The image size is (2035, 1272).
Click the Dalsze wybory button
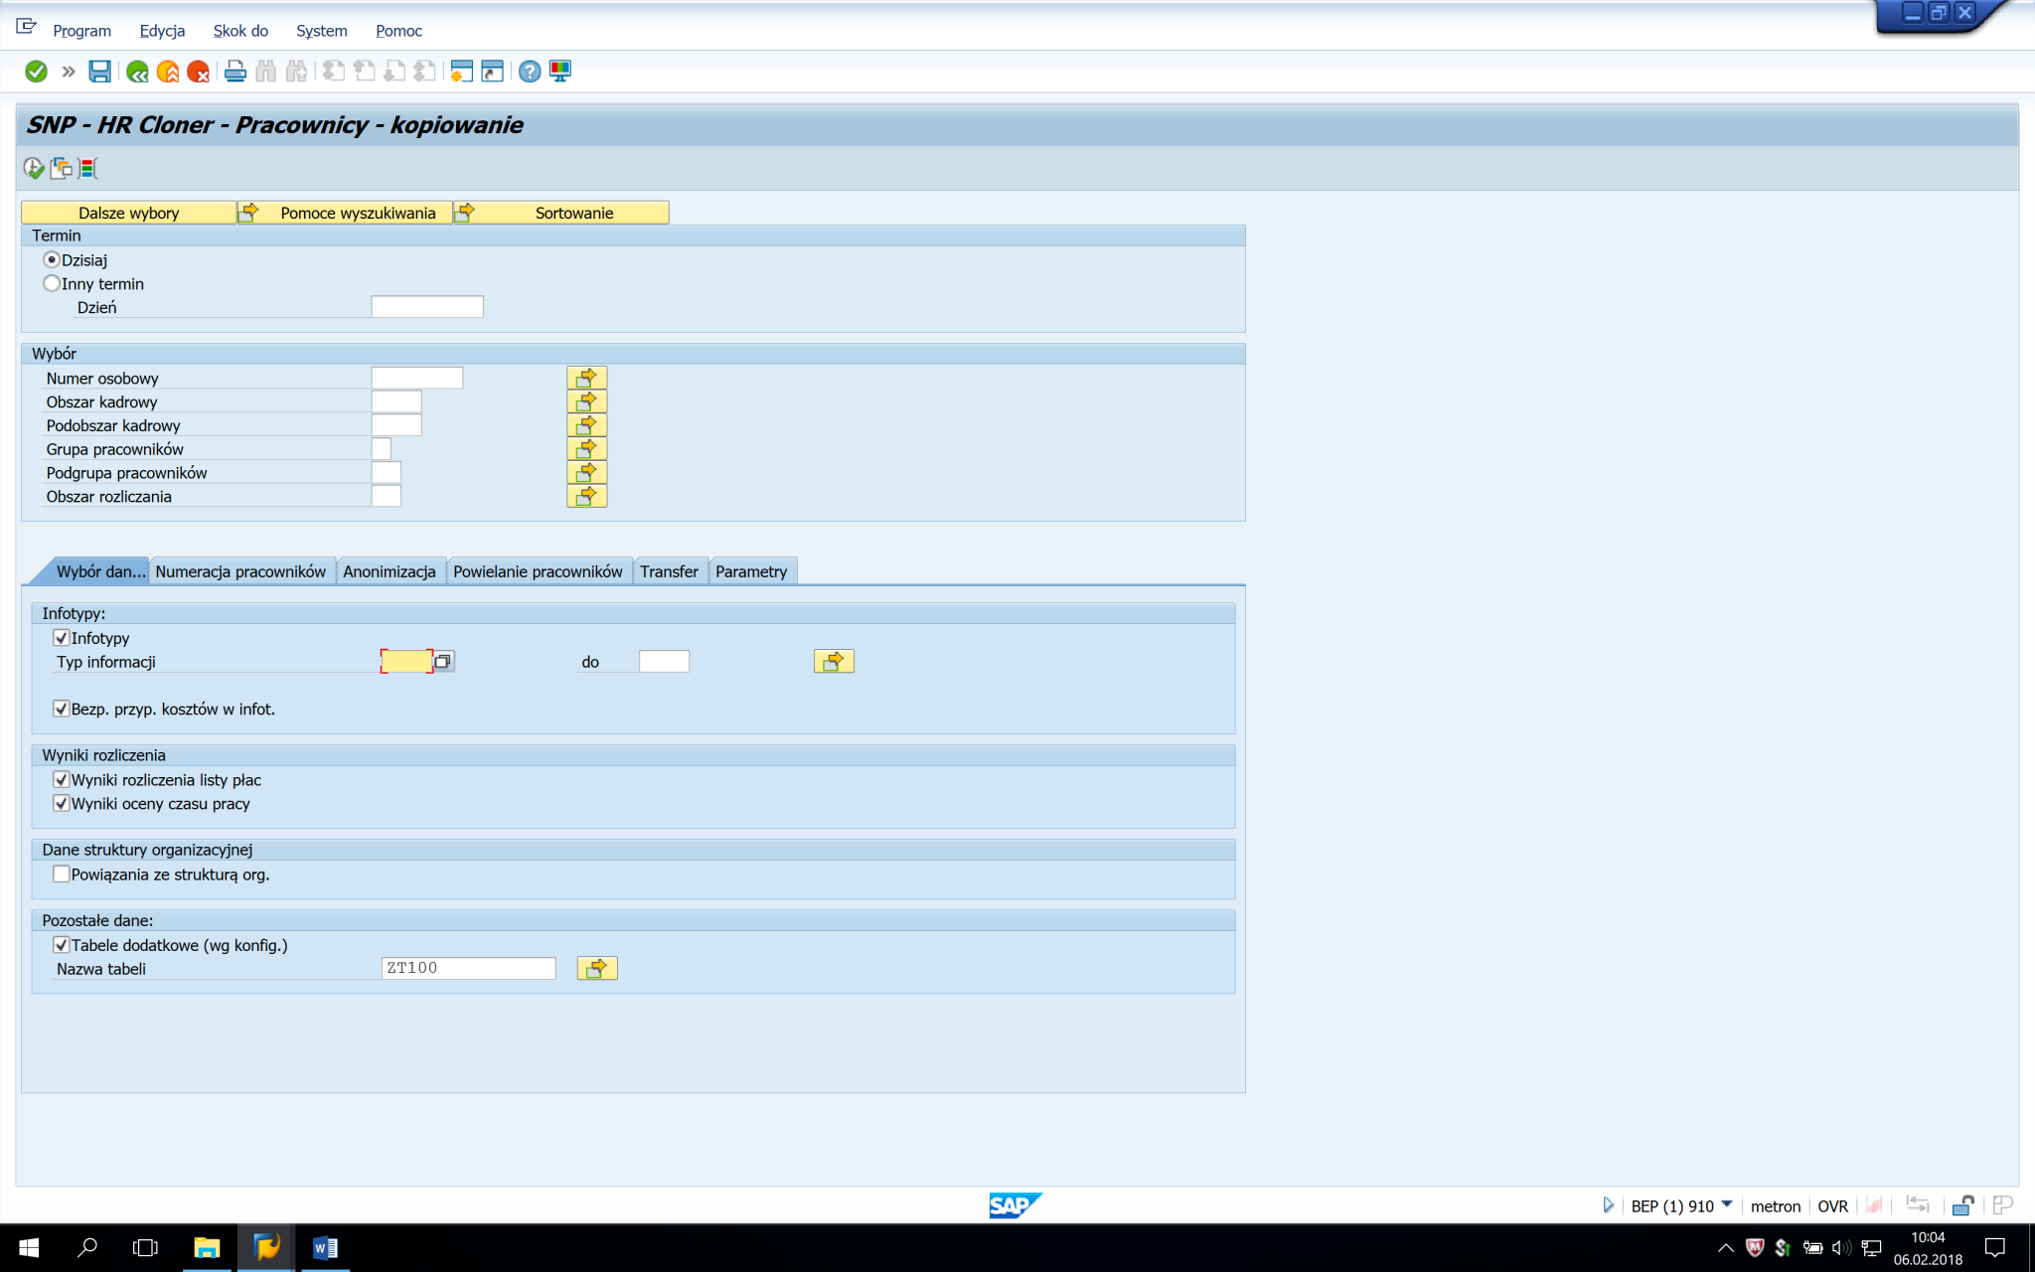click(x=129, y=213)
